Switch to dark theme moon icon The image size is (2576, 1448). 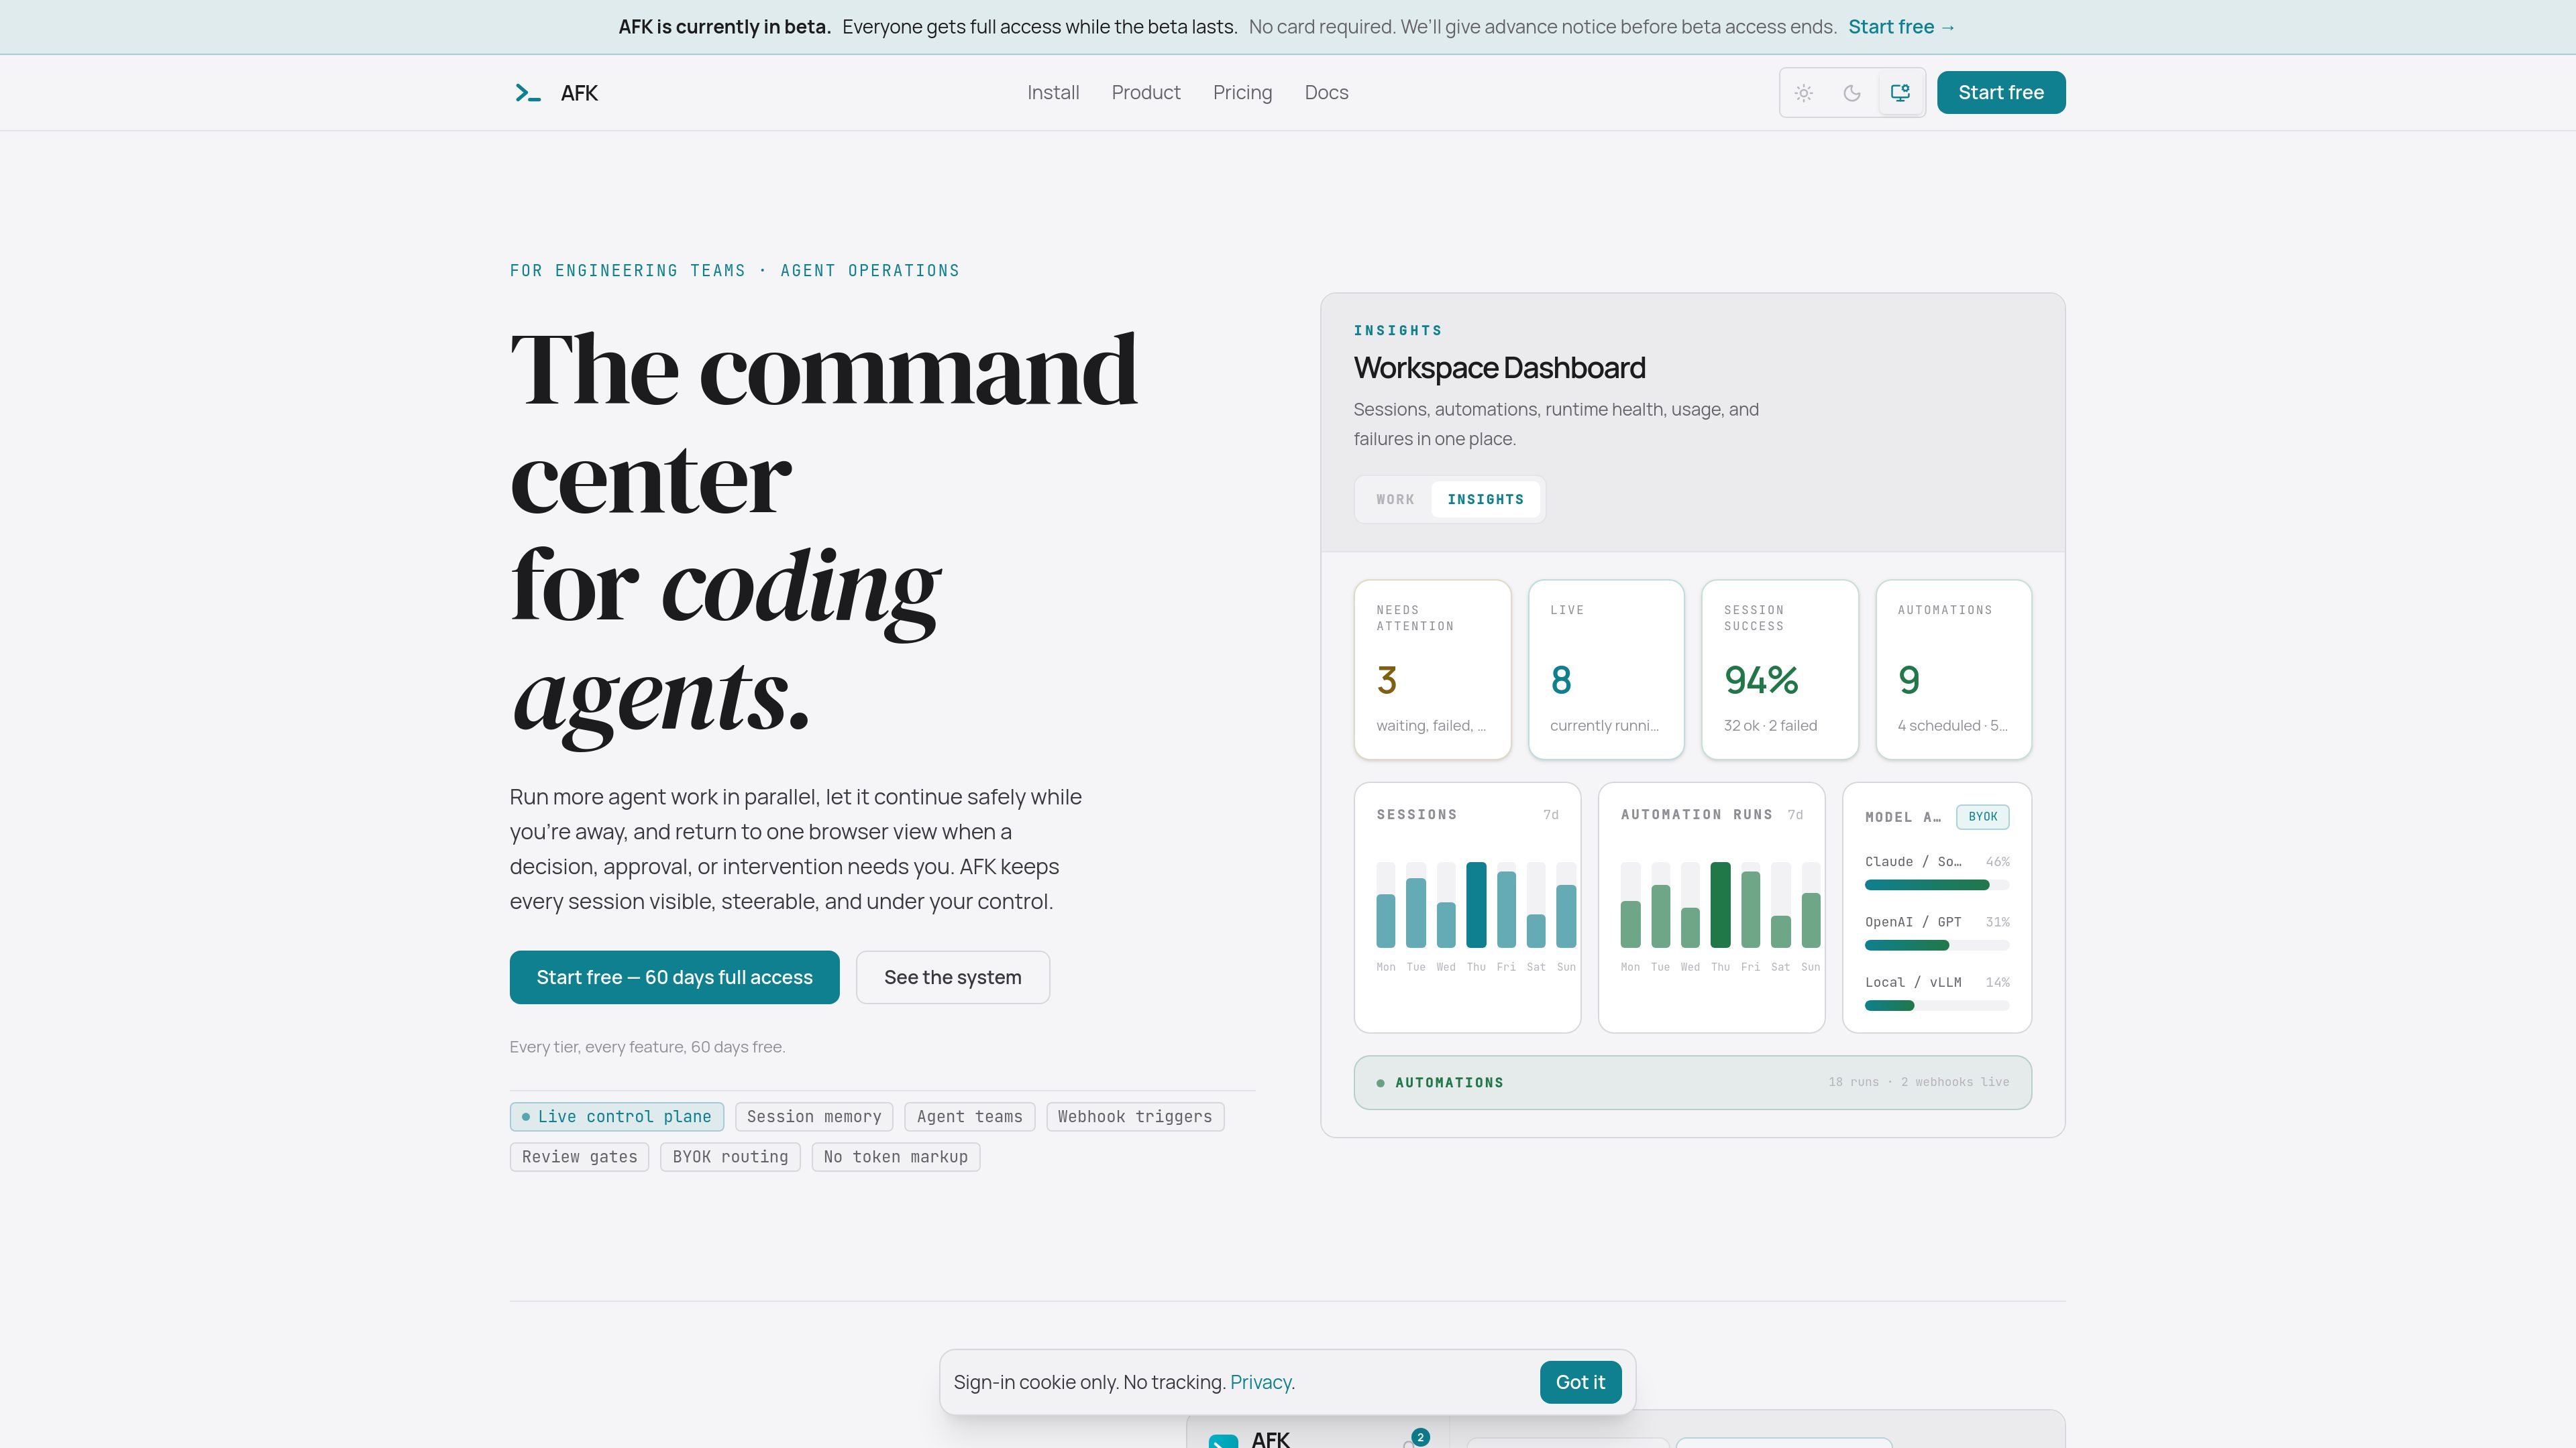1852,93
